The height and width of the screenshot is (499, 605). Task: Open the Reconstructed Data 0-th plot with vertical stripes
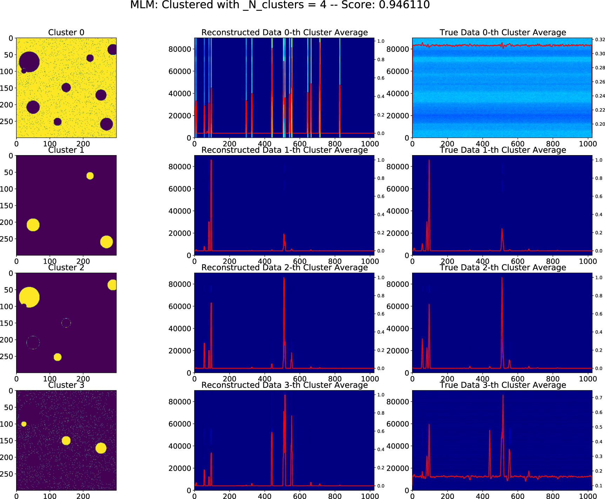click(284, 88)
